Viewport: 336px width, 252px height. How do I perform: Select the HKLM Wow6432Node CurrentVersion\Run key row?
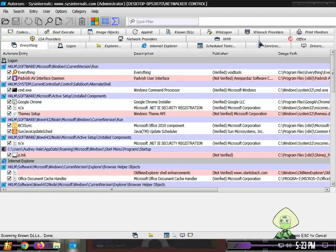(x=165, y=119)
